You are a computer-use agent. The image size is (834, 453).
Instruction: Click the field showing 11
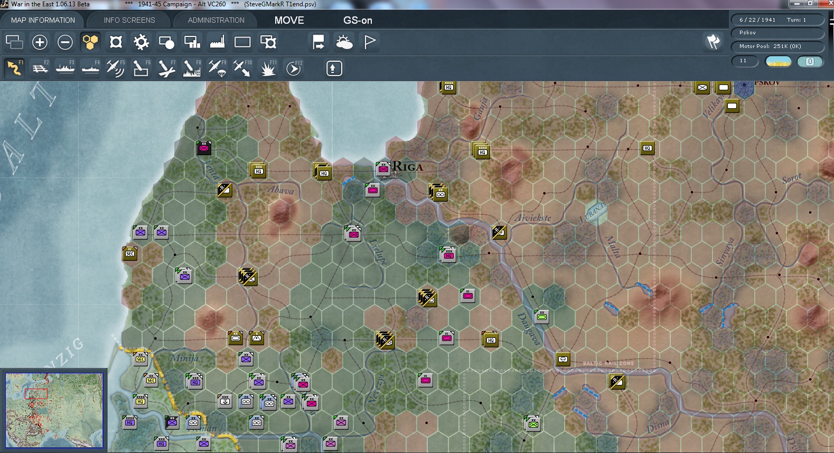745,61
